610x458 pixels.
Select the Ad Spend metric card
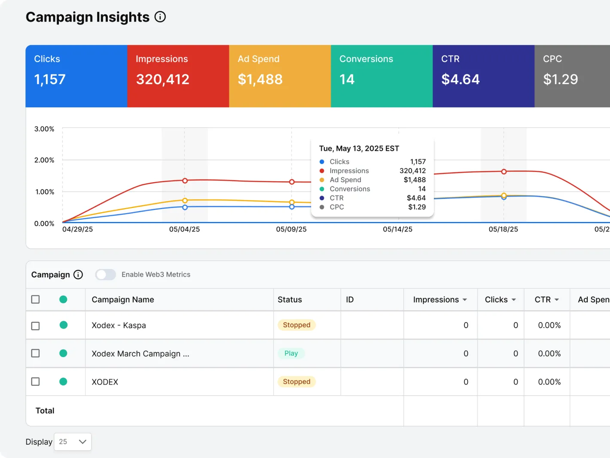tap(280, 76)
